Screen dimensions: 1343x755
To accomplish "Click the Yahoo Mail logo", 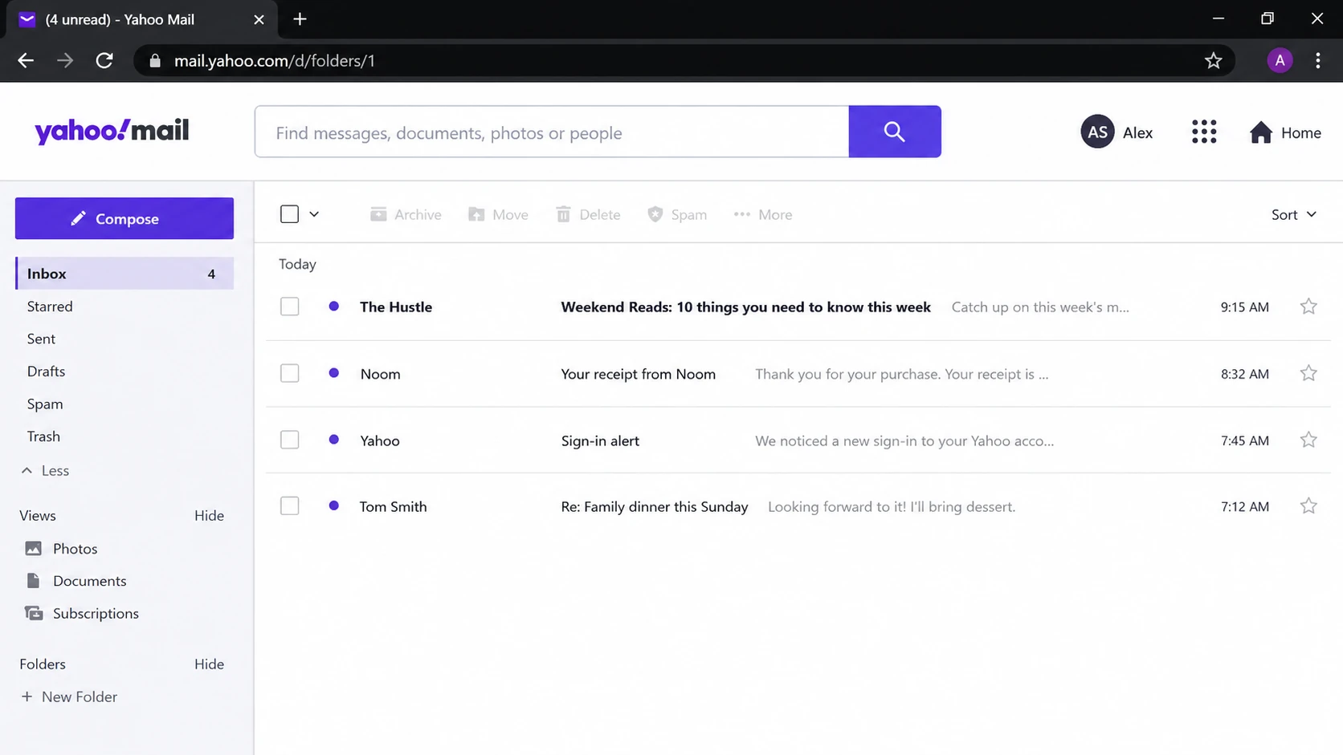I will click(x=112, y=131).
